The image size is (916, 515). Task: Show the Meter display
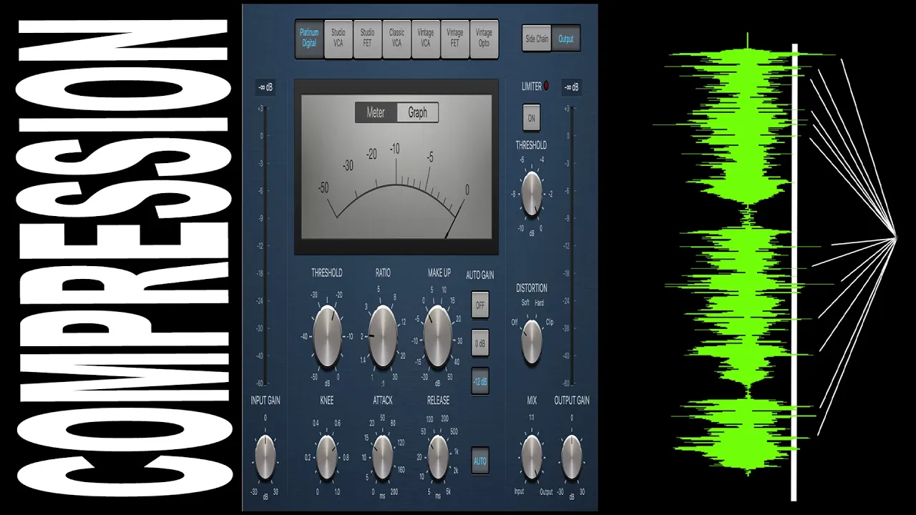(x=376, y=113)
